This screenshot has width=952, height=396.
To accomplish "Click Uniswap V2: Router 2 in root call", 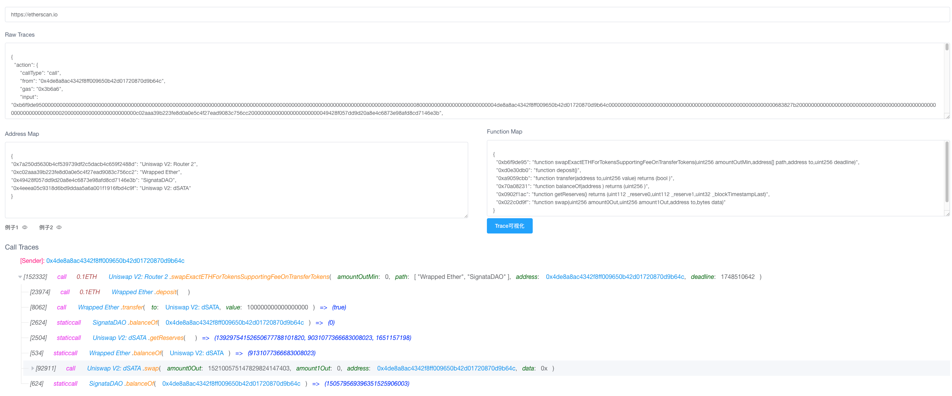I will pyautogui.click(x=138, y=277).
